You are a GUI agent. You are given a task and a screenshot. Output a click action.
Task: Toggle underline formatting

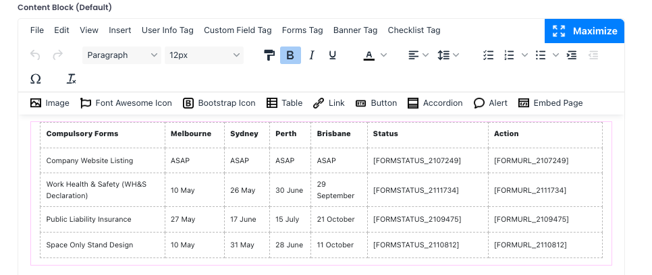332,55
